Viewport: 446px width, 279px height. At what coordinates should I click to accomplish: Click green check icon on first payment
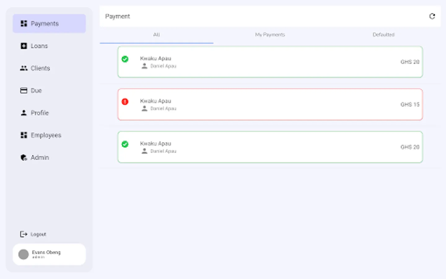[x=125, y=59]
